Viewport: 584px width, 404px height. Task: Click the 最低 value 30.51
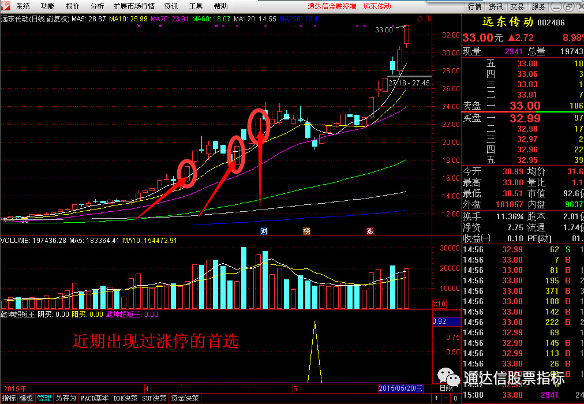coord(513,193)
